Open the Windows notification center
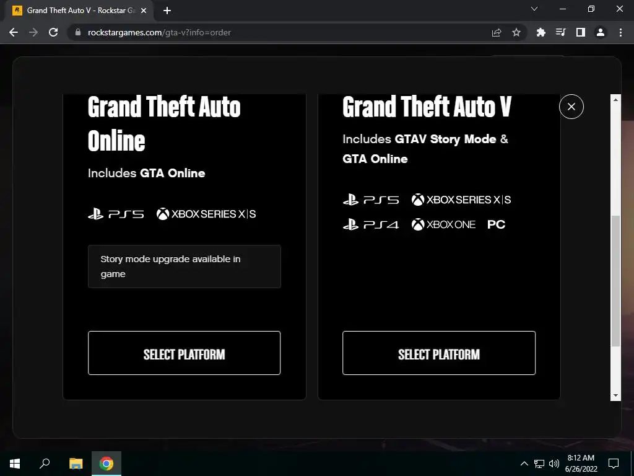 [614, 464]
